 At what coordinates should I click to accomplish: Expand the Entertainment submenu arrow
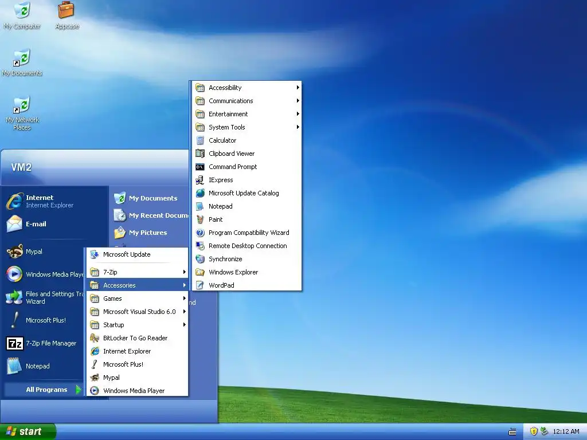[298, 114]
